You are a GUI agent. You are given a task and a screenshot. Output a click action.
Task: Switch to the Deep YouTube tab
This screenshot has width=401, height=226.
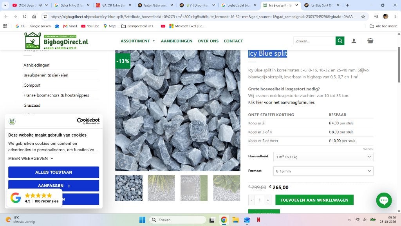pyautogui.click(x=30, y=5)
